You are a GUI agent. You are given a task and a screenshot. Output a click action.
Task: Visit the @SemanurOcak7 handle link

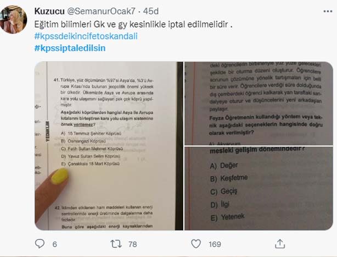pyautogui.click(x=101, y=11)
